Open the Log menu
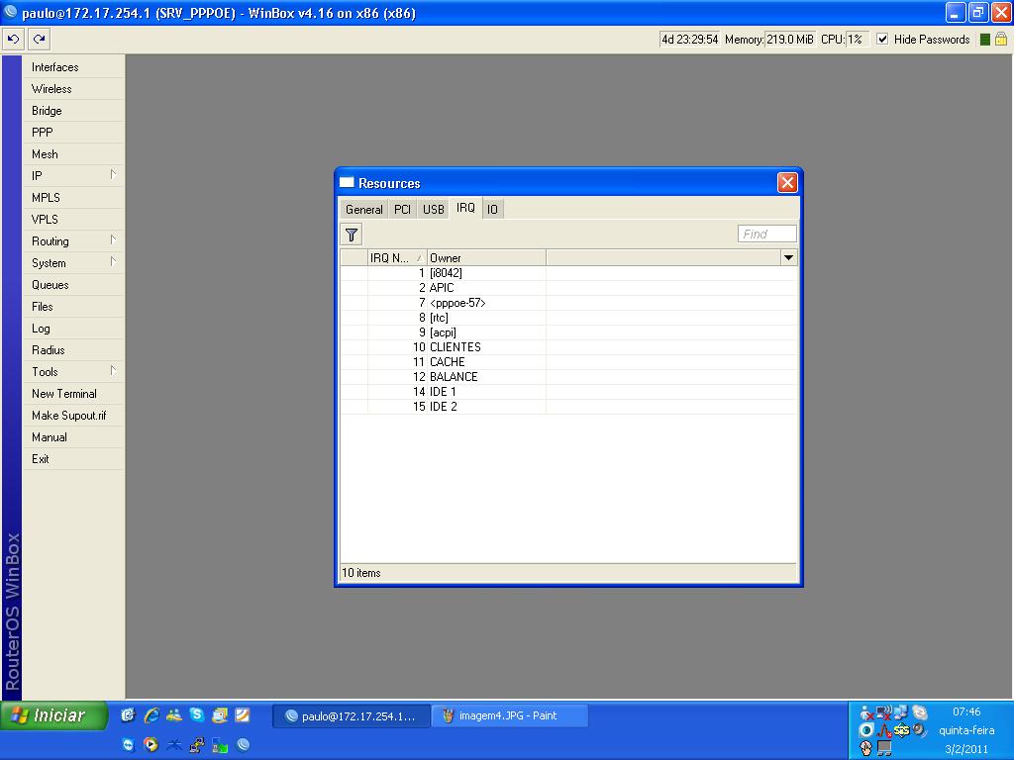This screenshot has height=760, width=1014. pos(72,329)
